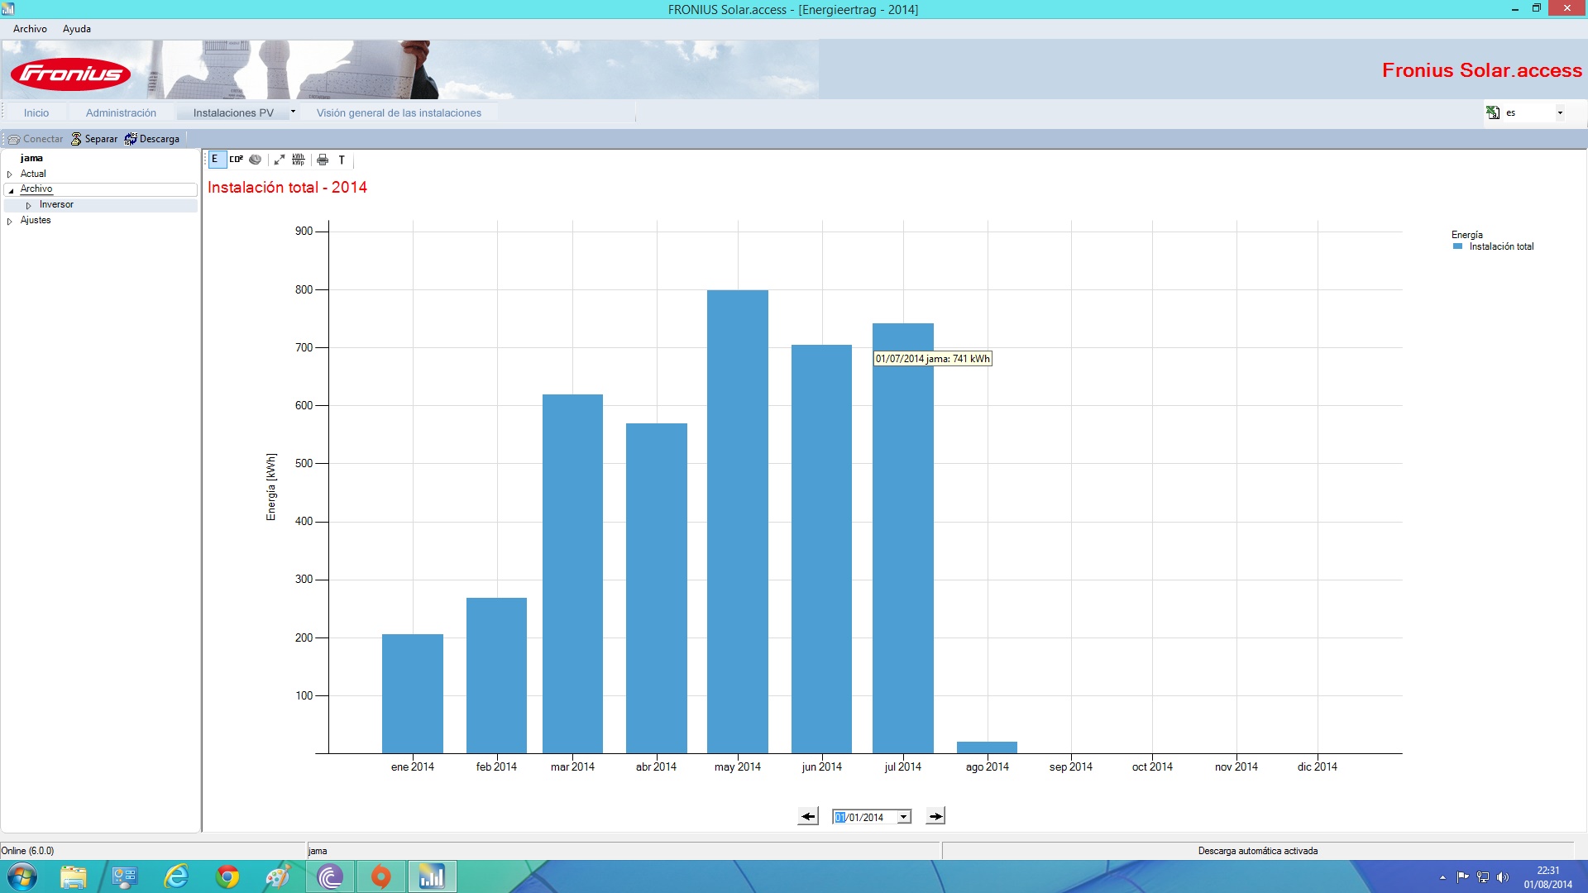The image size is (1588, 893).
Task: Start the Descarga data download
Action: [152, 139]
